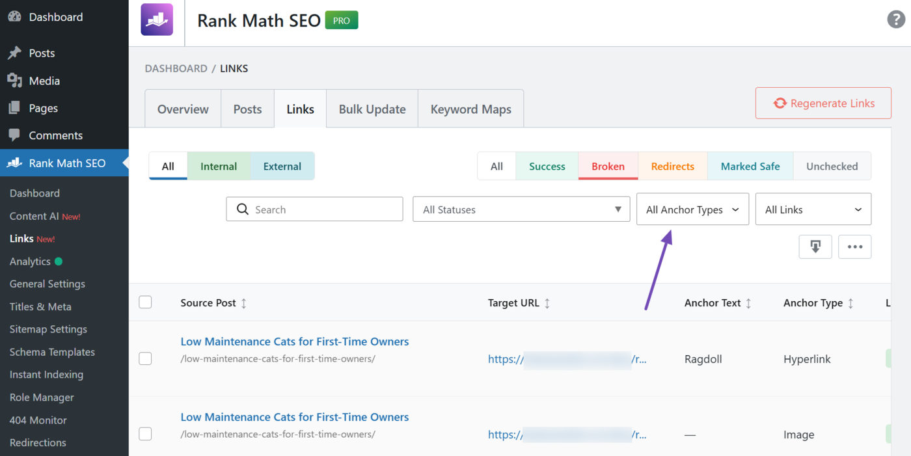Select the Posts icon in the admin sidebar
911x456 pixels.
click(16, 53)
